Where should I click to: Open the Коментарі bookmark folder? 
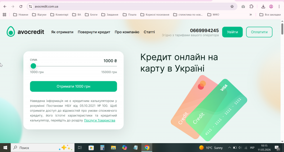59,15
